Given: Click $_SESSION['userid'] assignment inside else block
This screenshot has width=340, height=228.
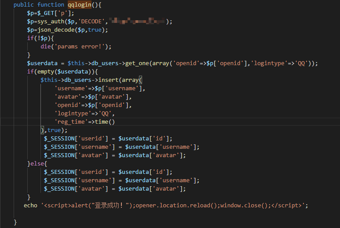Looking at the screenshot, I should point(108,172).
